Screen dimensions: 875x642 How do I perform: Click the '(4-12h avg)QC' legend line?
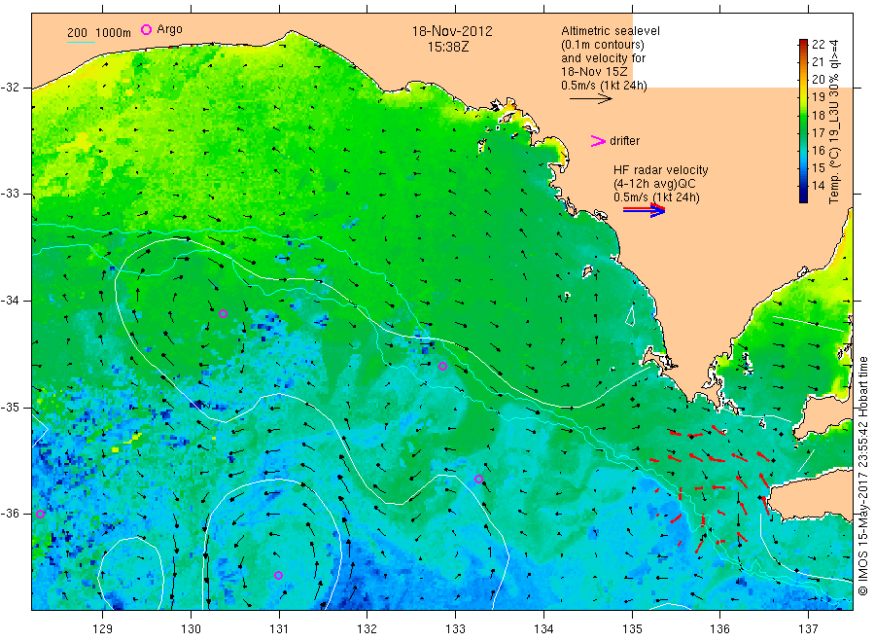tap(654, 184)
